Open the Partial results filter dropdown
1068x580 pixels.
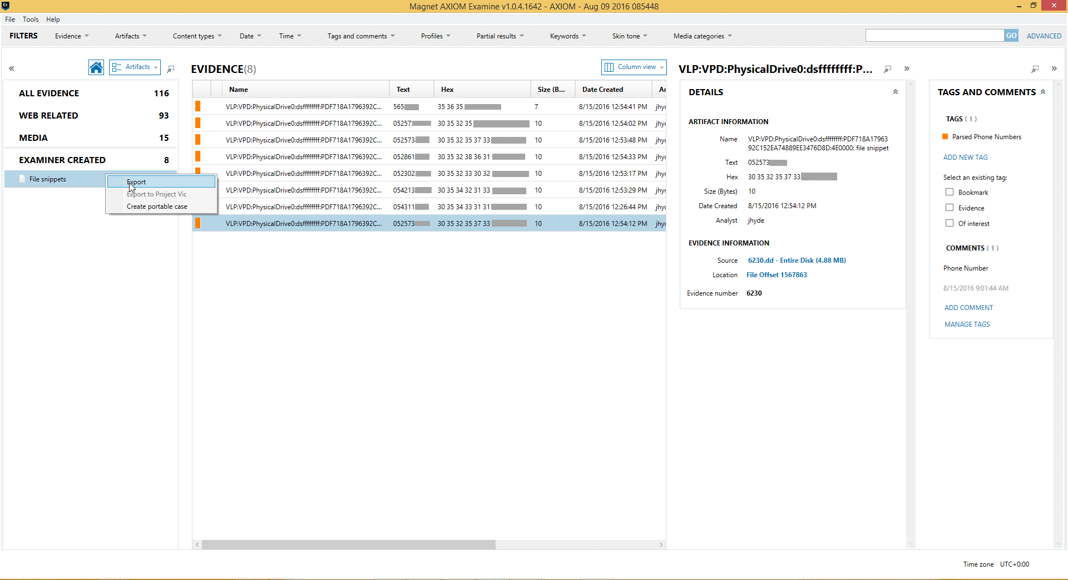(x=500, y=36)
